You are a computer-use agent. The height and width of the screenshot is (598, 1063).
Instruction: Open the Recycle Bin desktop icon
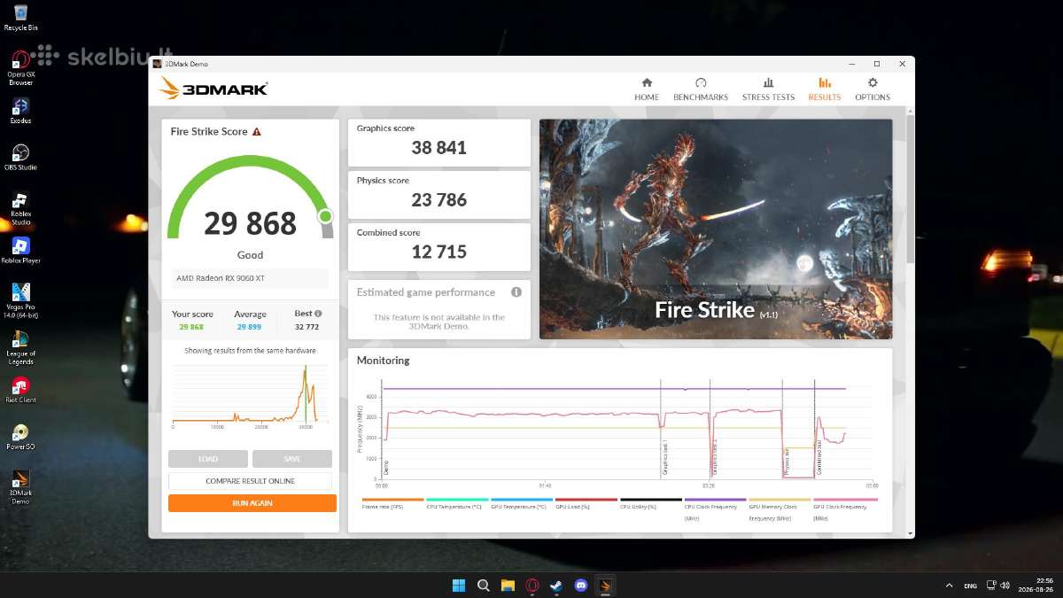pos(20,19)
